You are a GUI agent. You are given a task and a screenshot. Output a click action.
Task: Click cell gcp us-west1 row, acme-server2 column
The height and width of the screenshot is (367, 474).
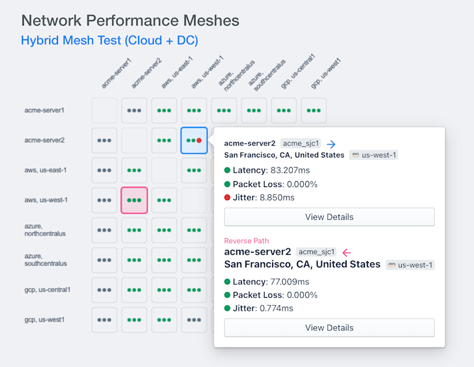click(134, 320)
